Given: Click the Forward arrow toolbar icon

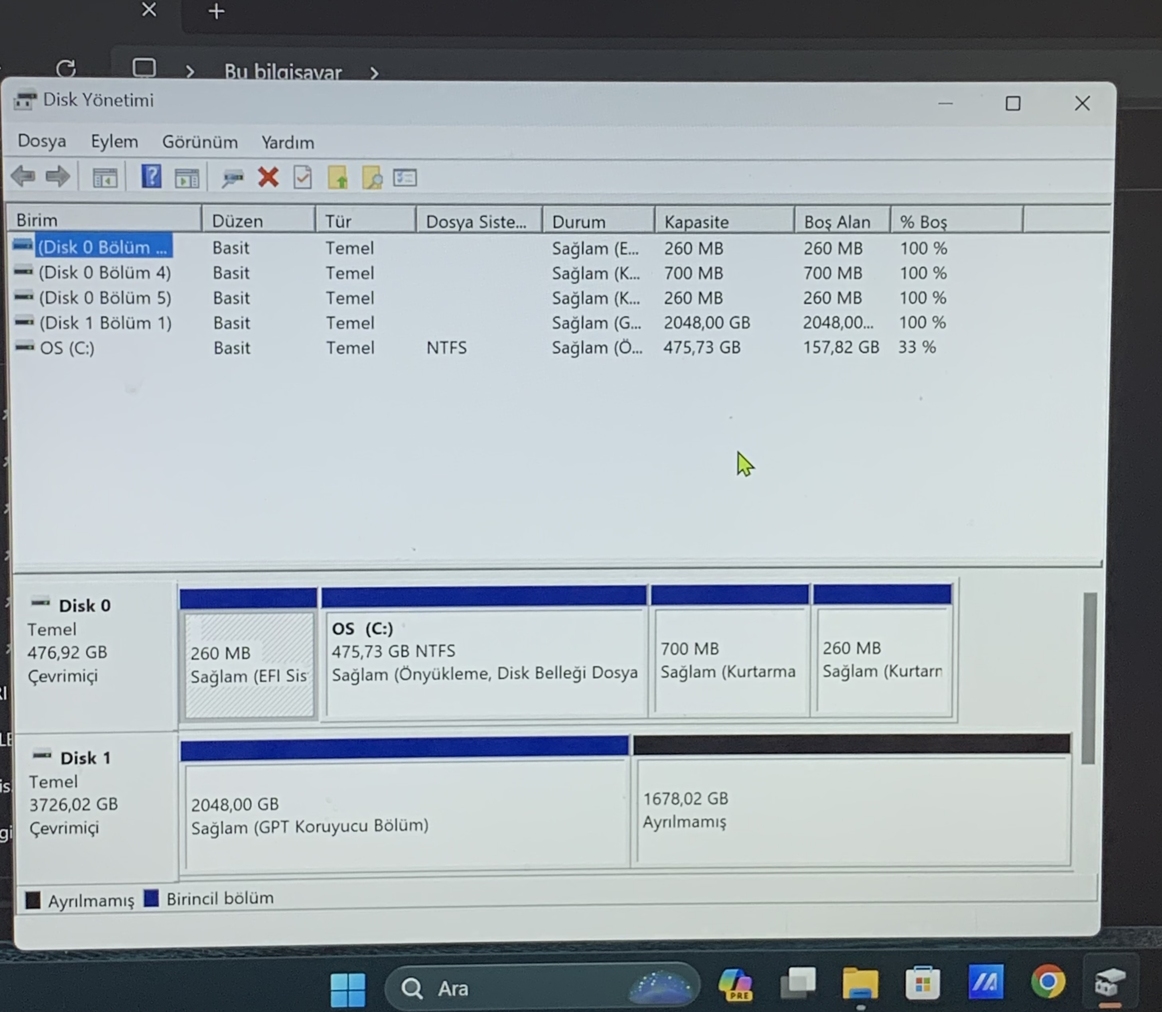Looking at the screenshot, I should click(x=57, y=177).
